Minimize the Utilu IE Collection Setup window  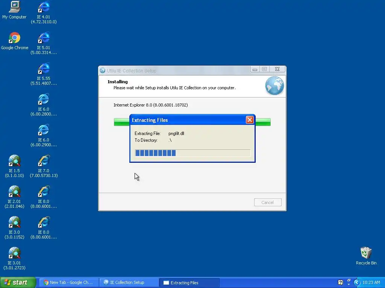(x=255, y=69)
